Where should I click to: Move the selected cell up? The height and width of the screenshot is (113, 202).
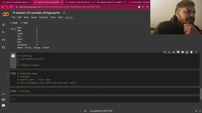(165, 52)
